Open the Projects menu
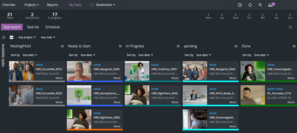Image resolution: width=297 pixels, height=133 pixels. tap(31, 5)
